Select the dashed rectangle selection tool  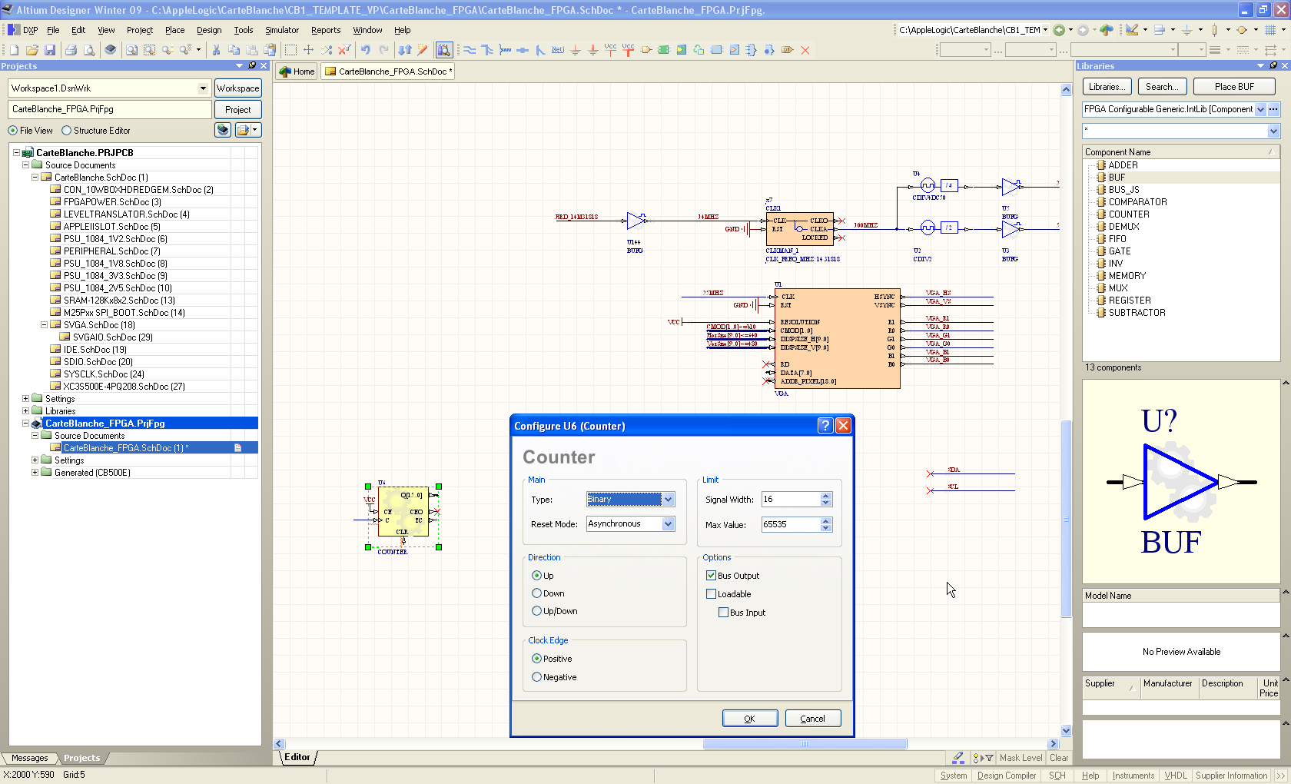[x=290, y=50]
